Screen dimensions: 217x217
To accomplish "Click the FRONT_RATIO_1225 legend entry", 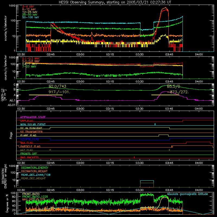I will [35, 197].
